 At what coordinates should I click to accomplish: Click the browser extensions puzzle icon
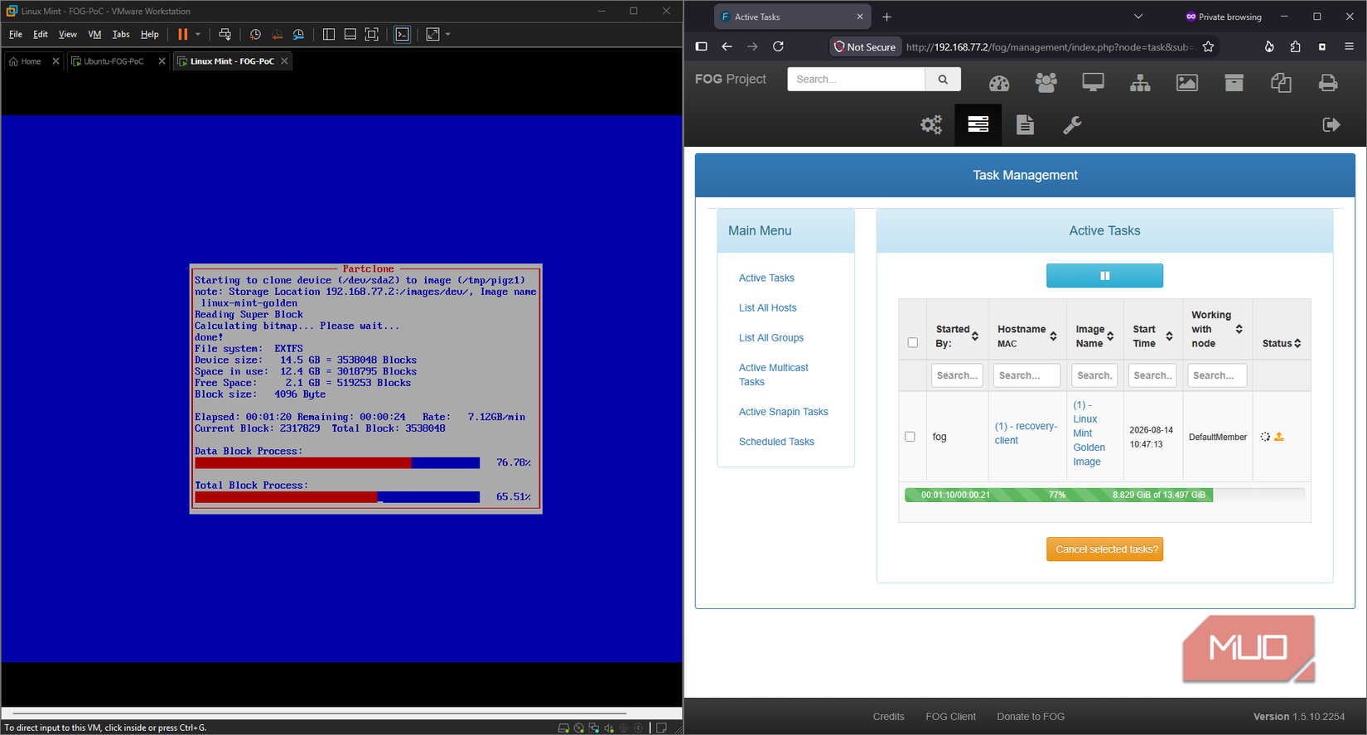1295,46
